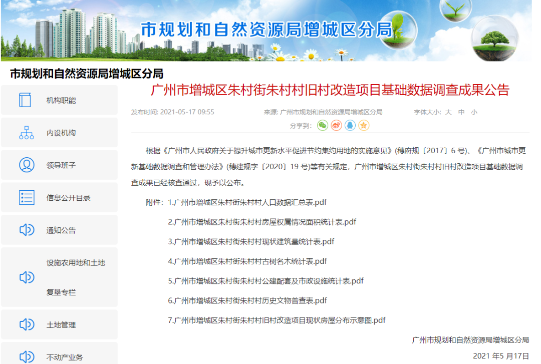The width and height of the screenshot is (541, 364).
Task: Click the 字体大小 label
Action: click(427, 112)
